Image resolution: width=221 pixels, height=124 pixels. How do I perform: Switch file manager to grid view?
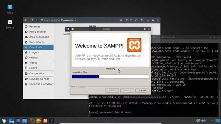(x=131, y=20)
